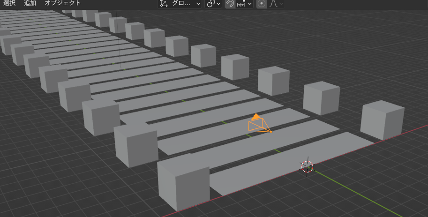Open the pivot point dropdown
428x217 pixels.
[214, 4]
